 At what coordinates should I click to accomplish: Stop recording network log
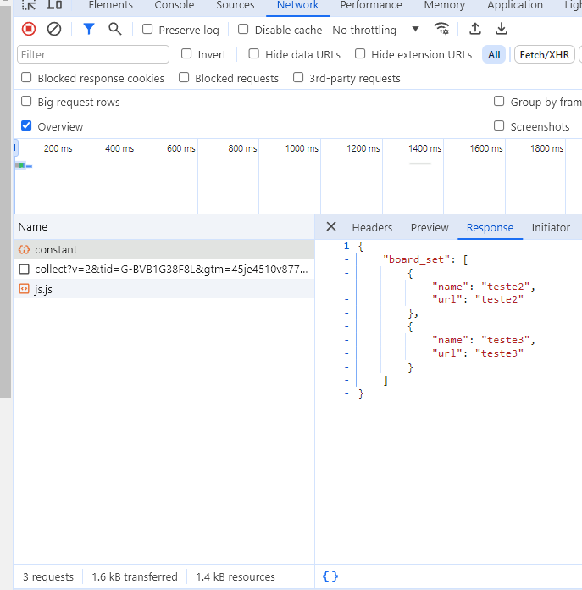[29, 29]
